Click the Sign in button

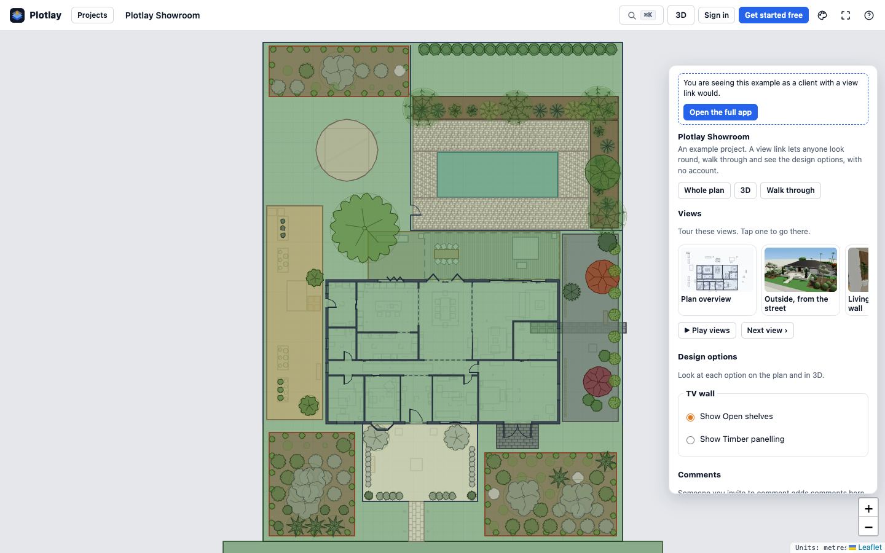(x=717, y=15)
